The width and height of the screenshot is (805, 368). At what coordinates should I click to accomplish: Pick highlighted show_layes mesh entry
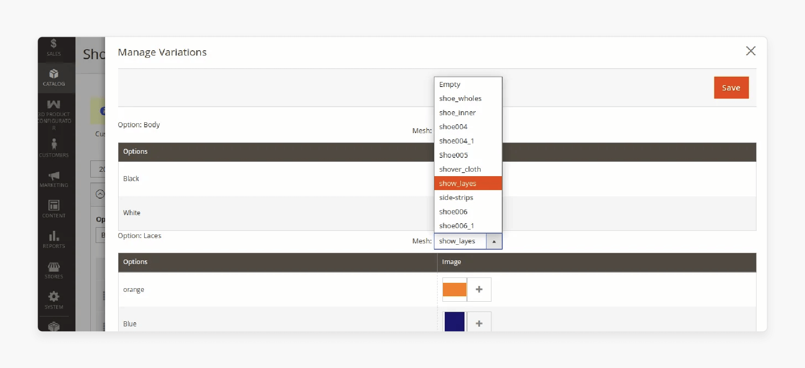468,183
